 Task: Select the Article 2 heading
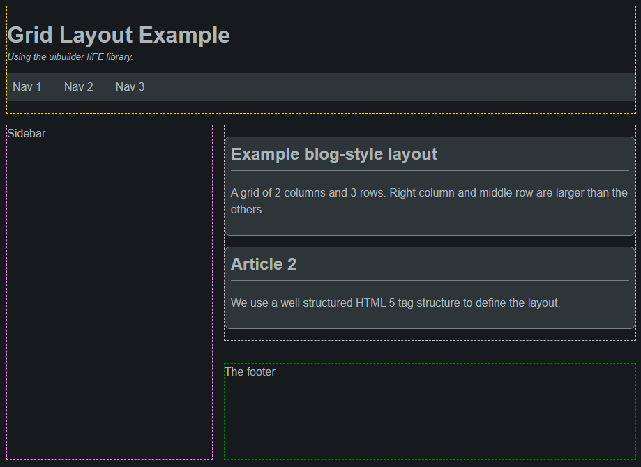tap(264, 263)
